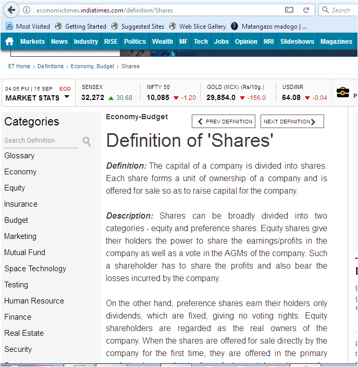This screenshot has height=367, width=358.
Task: Open the portfolio briefcase icon
Action: point(343,93)
